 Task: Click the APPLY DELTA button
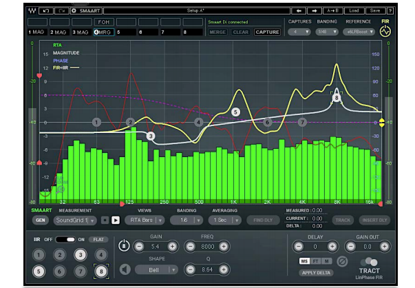point(316,273)
